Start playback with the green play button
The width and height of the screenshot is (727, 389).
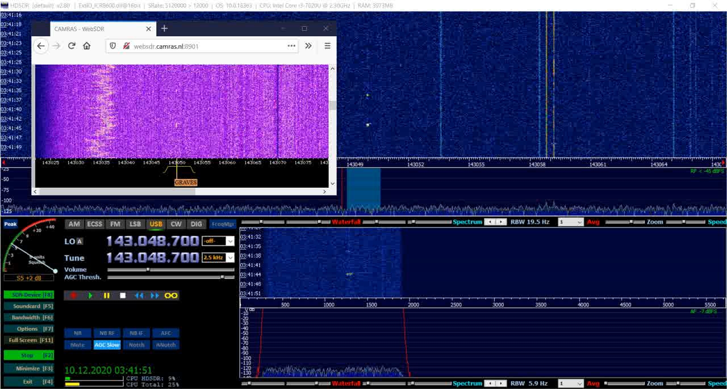point(90,295)
